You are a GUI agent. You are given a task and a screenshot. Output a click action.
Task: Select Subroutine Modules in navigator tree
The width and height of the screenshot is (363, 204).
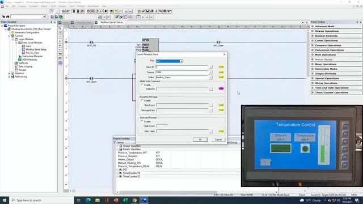(32, 56)
